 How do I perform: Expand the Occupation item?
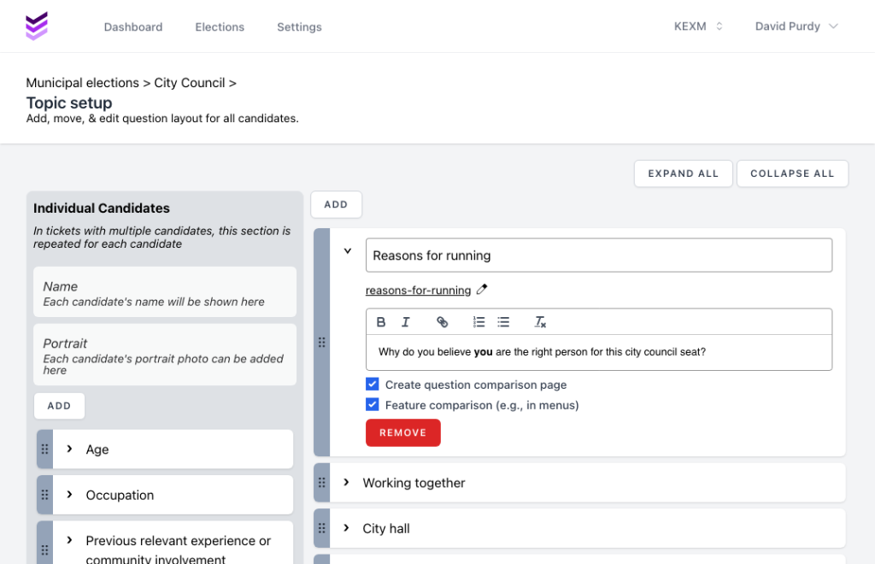click(x=69, y=495)
